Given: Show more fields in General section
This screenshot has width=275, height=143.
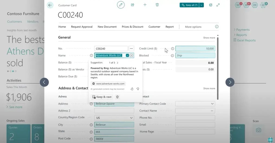Looking at the screenshot, I should pyautogui.click(x=209, y=38).
